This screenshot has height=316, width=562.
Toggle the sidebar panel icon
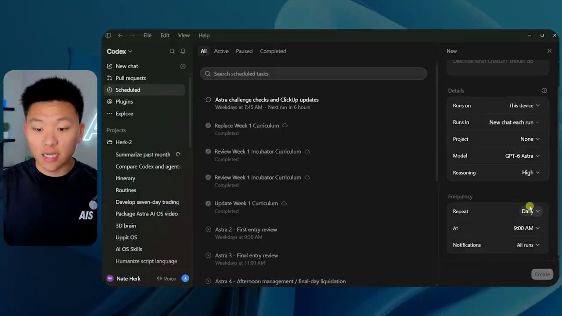pyautogui.click(x=108, y=36)
